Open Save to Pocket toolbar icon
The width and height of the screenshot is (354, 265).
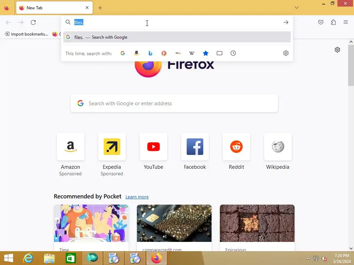click(321, 22)
